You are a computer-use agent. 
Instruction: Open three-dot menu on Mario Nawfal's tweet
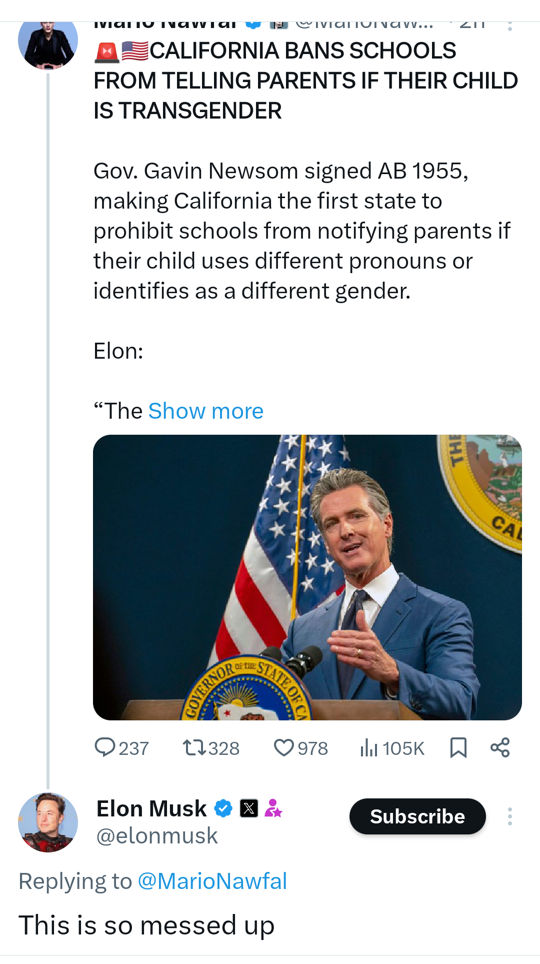pos(509,25)
